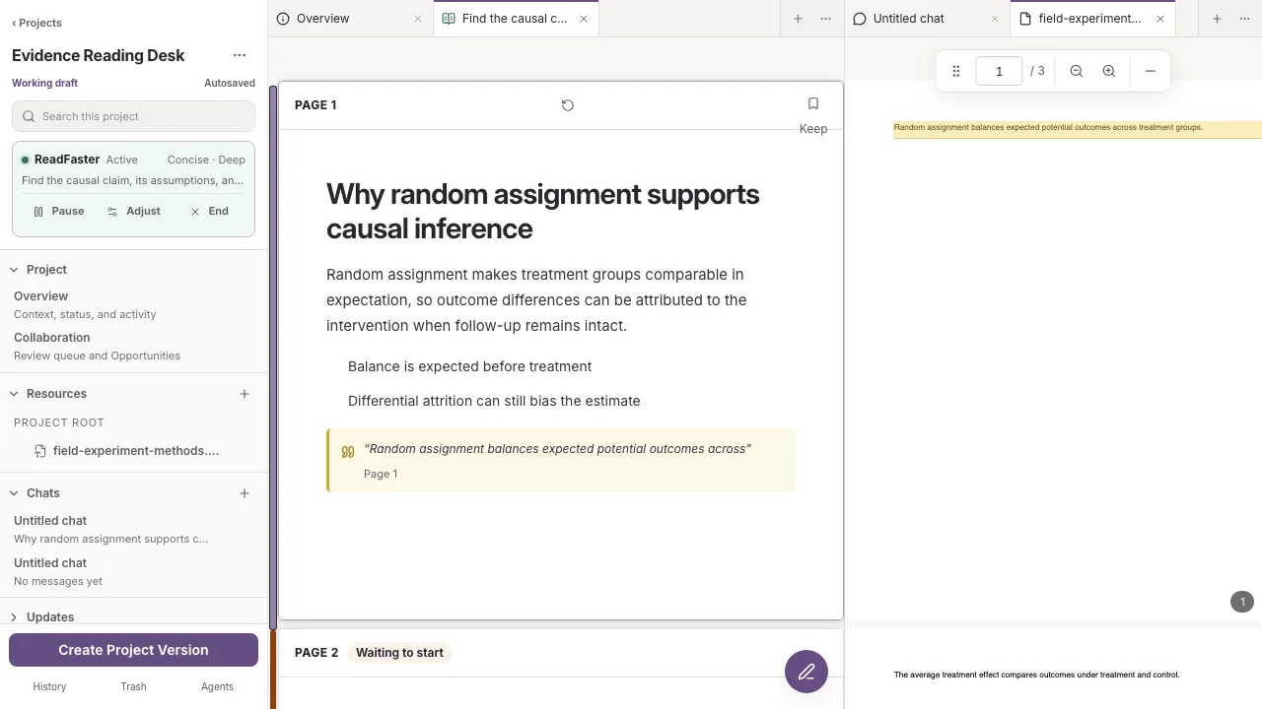The image size is (1262, 709).
Task: Open the Agents view
Action: [217, 686]
